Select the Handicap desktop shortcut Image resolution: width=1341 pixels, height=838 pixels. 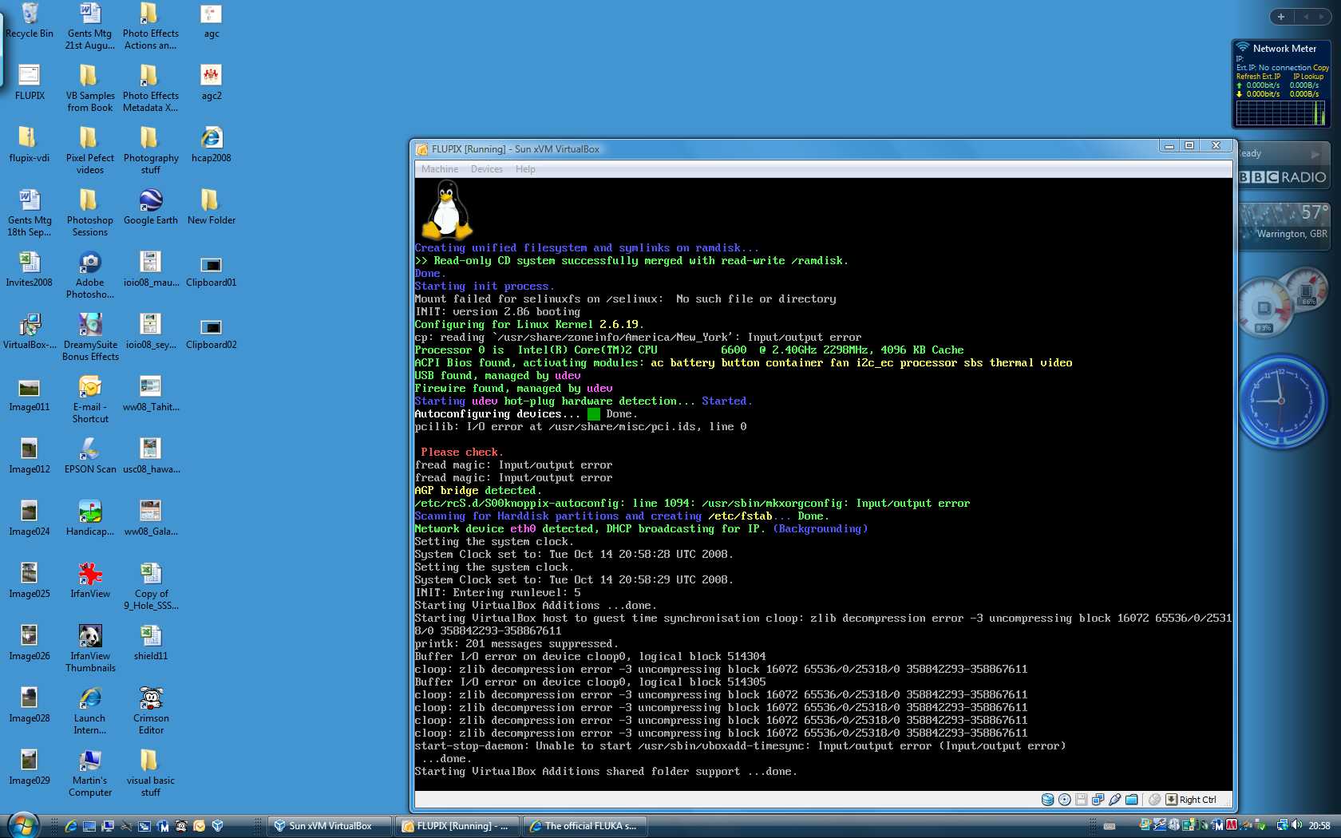point(90,518)
